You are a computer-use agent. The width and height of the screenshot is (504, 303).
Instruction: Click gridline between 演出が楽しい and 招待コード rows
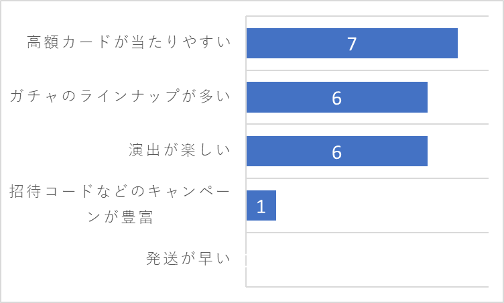pos(367,178)
